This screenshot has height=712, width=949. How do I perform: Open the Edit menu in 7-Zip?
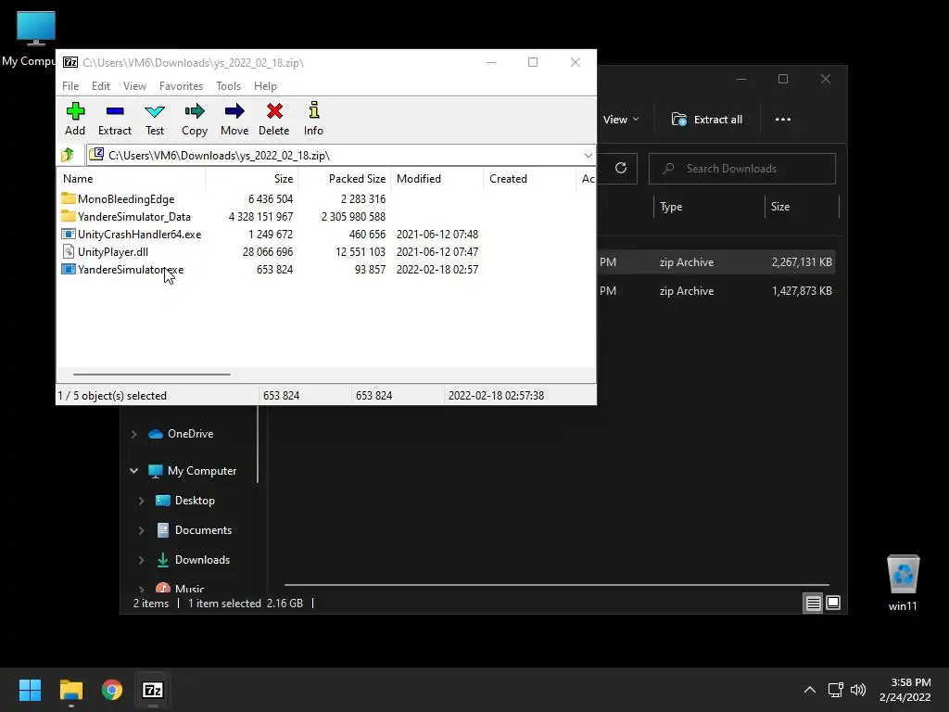click(100, 86)
